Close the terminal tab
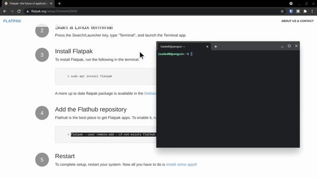 tap(207, 46)
